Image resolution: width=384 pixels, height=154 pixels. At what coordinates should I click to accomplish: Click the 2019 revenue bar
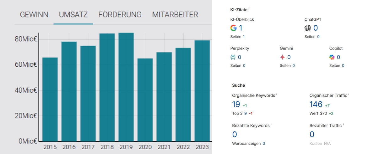click(x=126, y=87)
